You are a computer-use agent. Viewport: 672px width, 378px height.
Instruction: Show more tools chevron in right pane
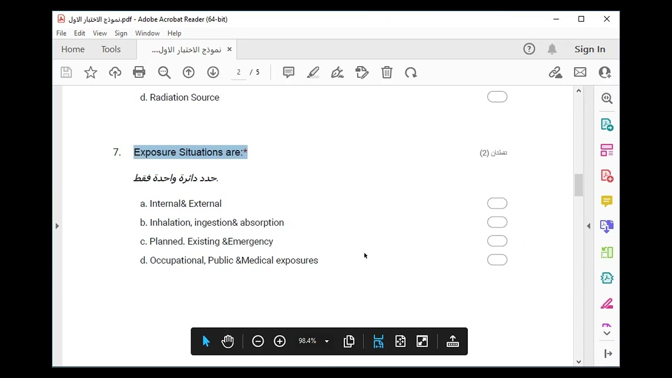pyautogui.click(x=607, y=333)
